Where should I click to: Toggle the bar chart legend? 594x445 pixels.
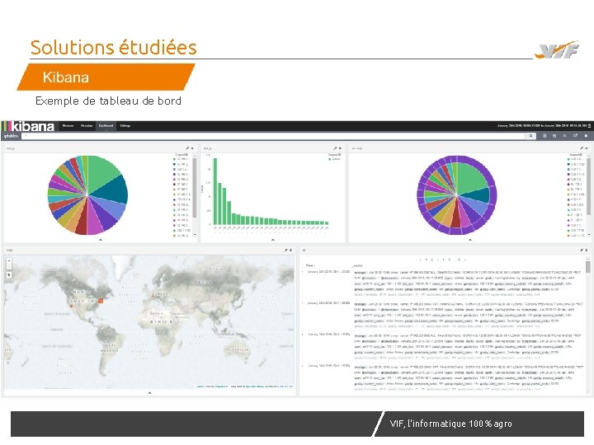(x=334, y=155)
